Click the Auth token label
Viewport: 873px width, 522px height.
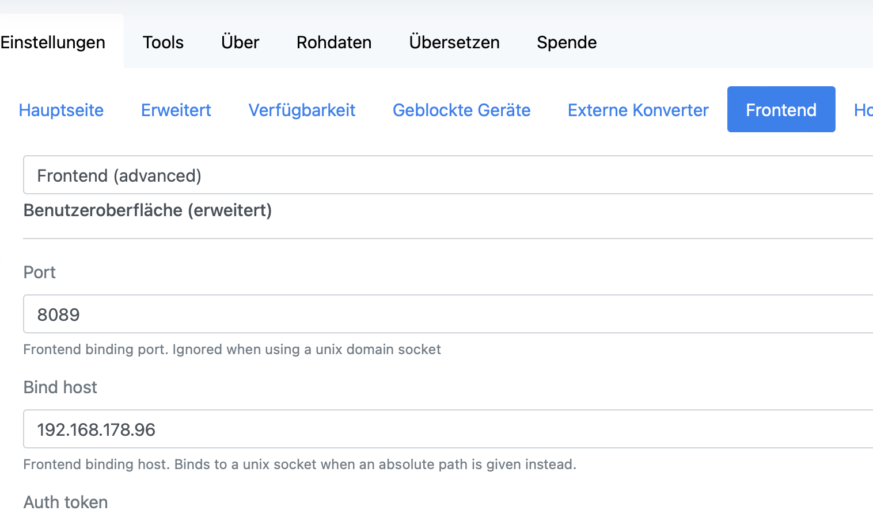point(66,502)
